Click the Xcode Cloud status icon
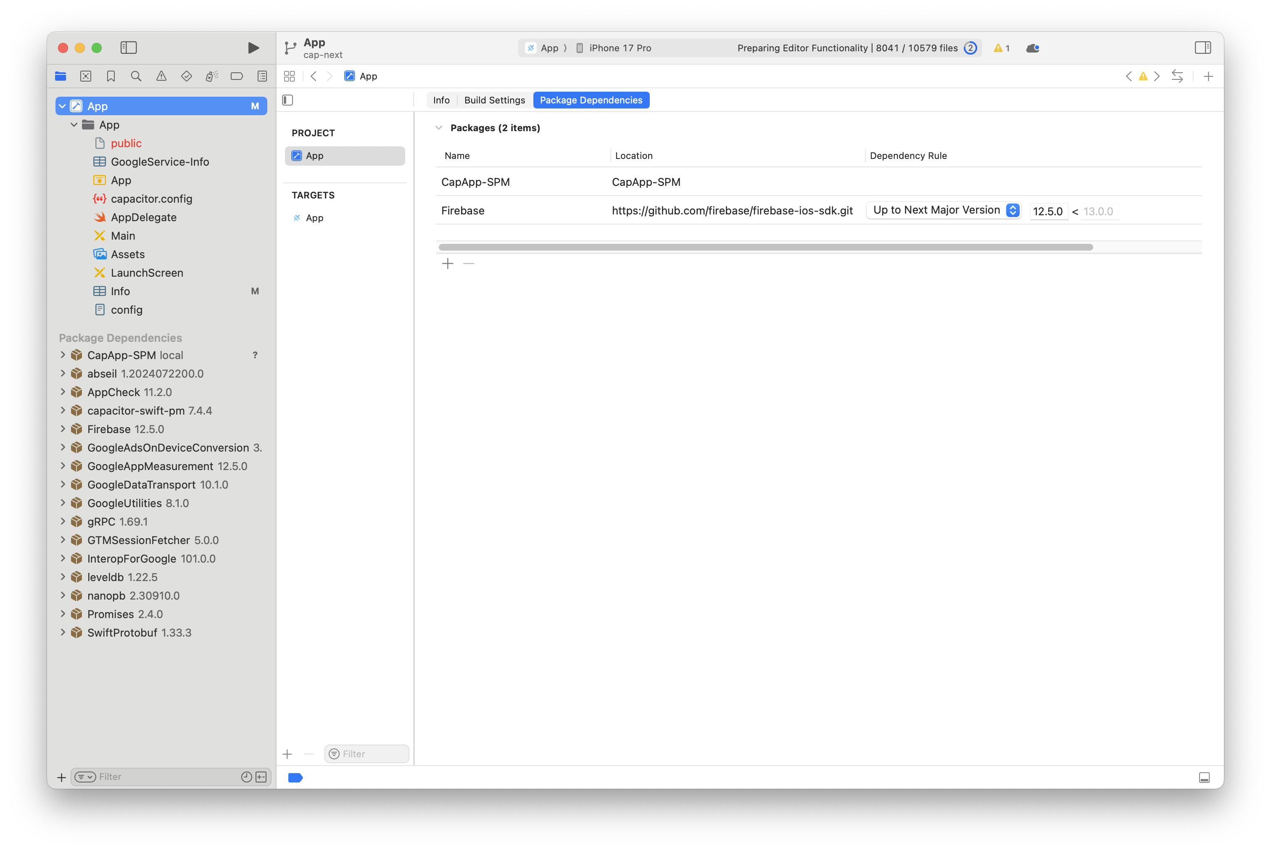 pos(1032,48)
